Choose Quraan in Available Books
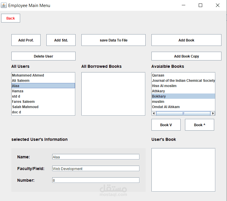 [x=158, y=75]
